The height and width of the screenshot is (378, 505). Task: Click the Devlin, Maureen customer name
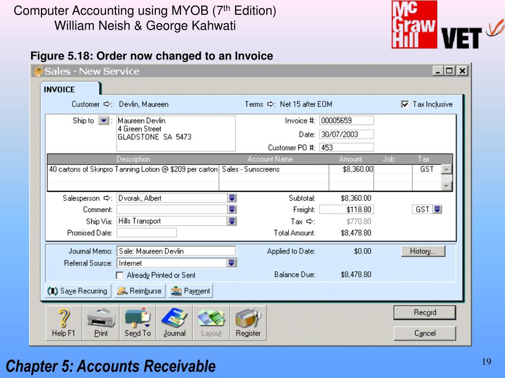[144, 104]
